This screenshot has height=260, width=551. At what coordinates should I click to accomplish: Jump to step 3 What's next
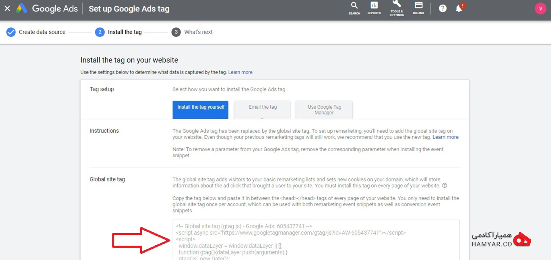(x=192, y=32)
